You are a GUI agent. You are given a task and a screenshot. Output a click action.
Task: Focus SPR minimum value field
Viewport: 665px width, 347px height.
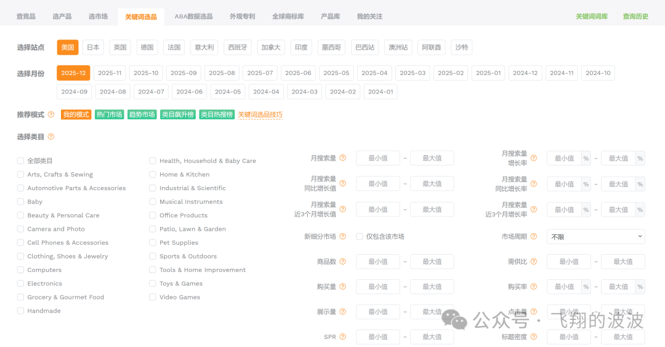click(x=378, y=337)
